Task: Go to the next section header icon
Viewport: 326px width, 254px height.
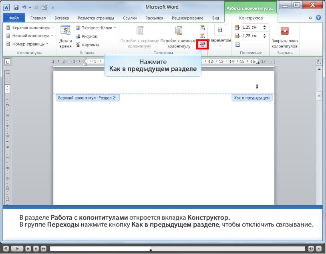Action: point(202,36)
